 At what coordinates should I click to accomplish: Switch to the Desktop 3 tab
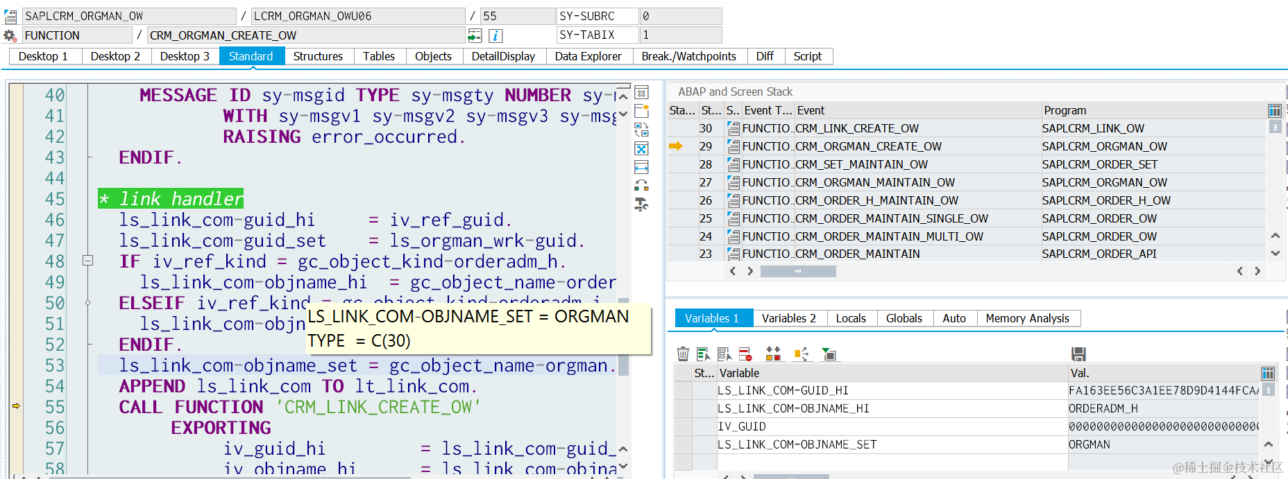[x=185, y=56]
